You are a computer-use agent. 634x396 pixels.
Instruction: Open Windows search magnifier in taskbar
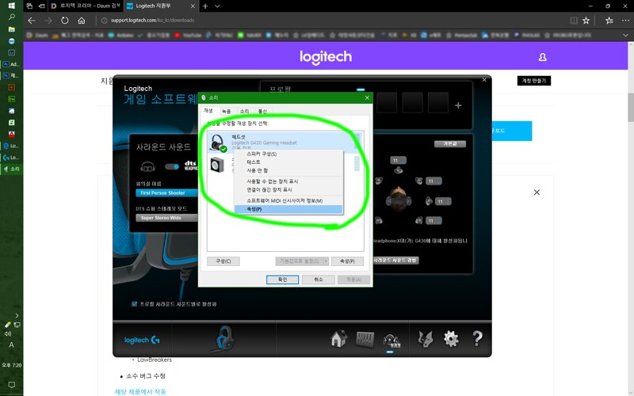pos(11,17)
